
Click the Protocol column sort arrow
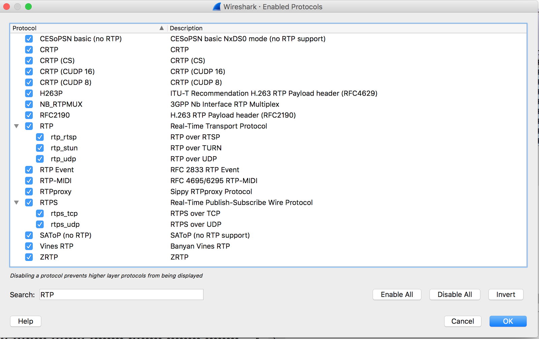(162, 28)
